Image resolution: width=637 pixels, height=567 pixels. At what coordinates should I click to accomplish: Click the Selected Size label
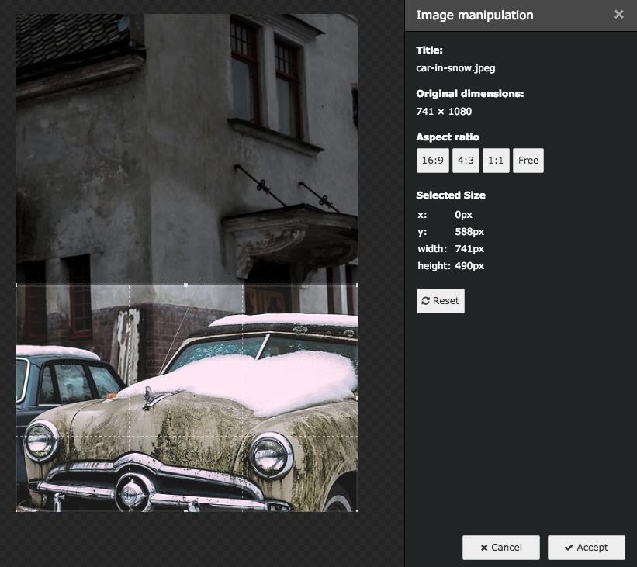pos(451,195)
